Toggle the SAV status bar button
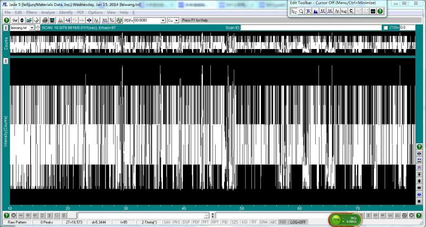This screenshot has width=426, height=227. (x=167, y=222)
